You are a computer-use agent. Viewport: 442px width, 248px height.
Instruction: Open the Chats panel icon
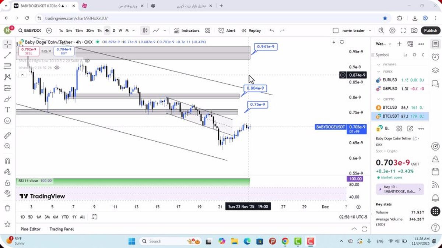click(x=435, y=84)
